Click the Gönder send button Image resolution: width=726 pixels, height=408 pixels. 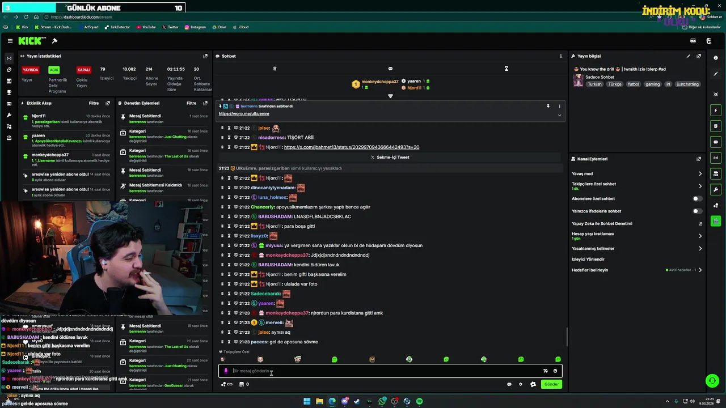551,384
